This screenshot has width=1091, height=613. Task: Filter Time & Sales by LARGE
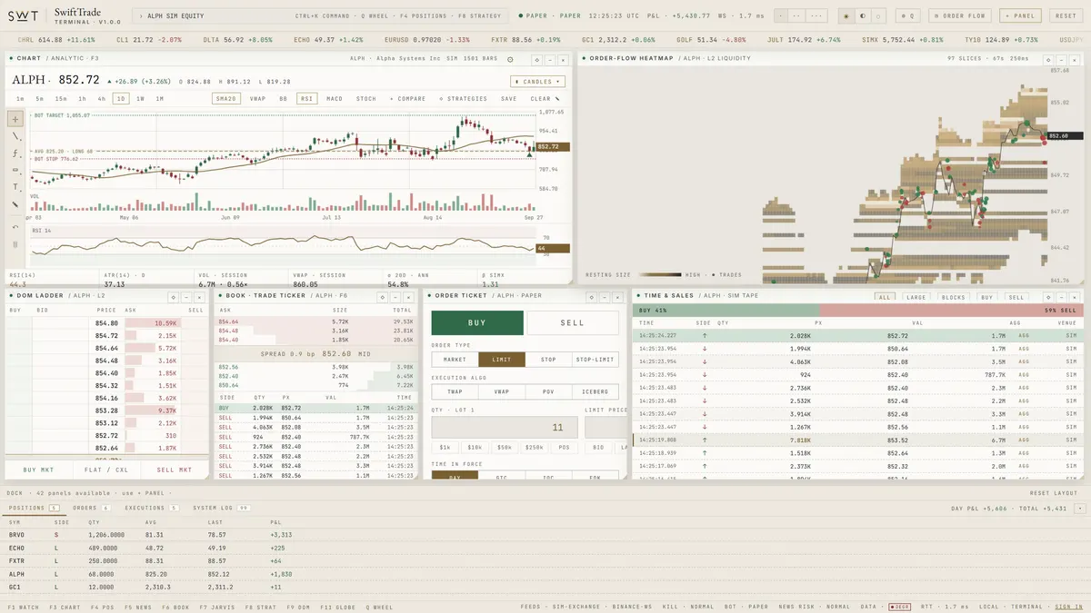click(x=916, y=297)
